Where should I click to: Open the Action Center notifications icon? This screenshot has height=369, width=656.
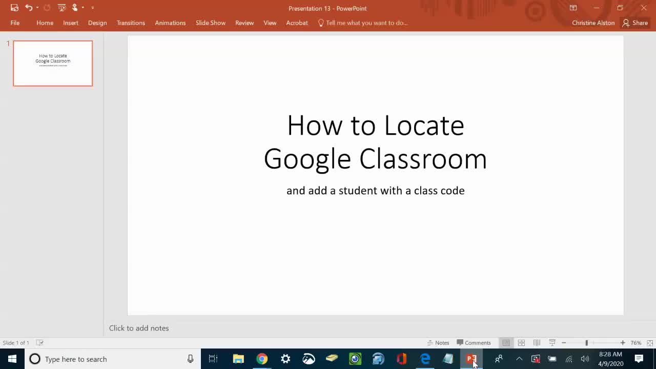tap(639, 359)
